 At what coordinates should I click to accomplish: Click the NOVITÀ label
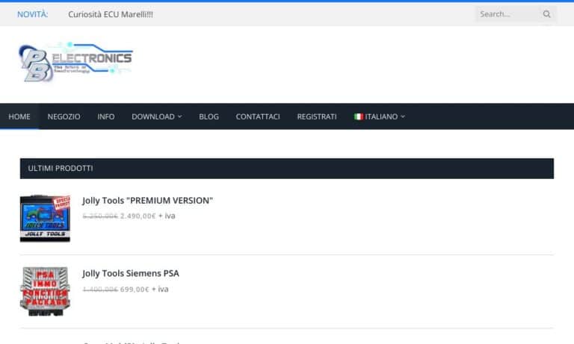tap(33, 14)
